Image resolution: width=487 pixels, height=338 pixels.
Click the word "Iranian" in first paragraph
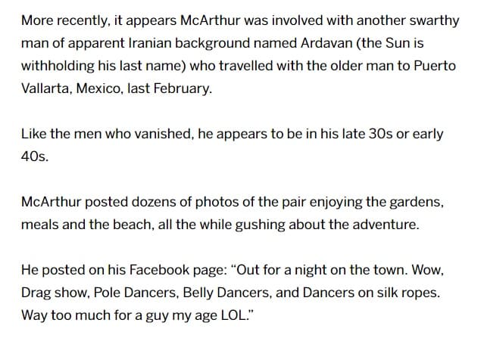(150, 43)
